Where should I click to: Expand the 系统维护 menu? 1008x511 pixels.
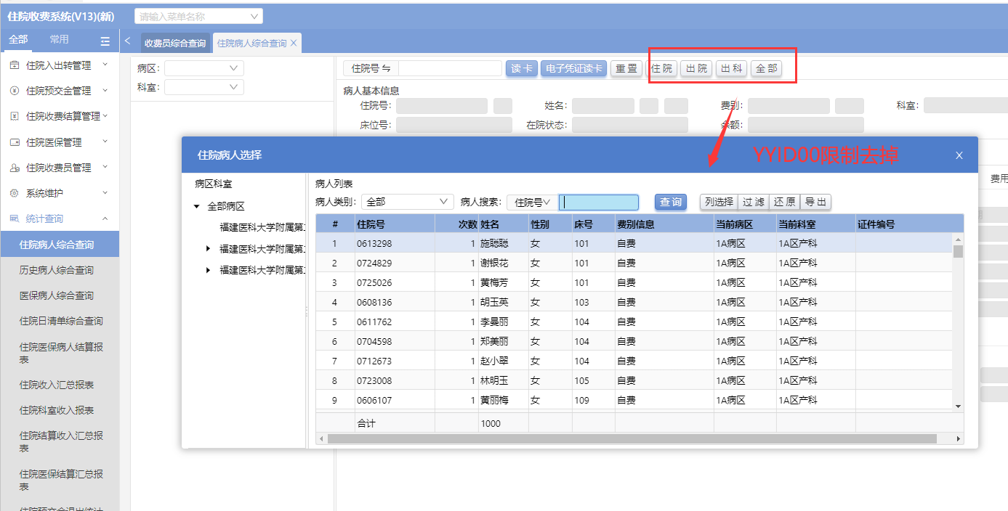105,192
